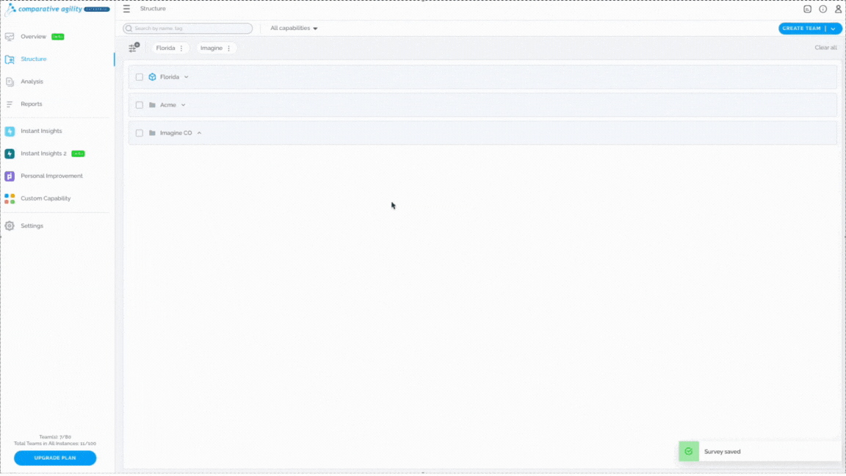Click the Instant Insights 2 icon
846x476 pixels.
click(10, 154)
